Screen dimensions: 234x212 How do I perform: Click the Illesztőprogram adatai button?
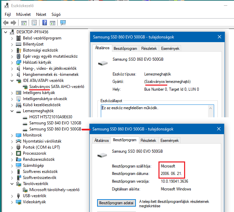tap(116, 203)
